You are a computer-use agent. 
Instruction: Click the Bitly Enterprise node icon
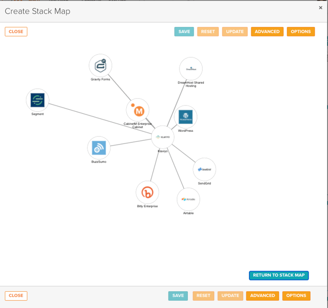[x=147, y=192]
